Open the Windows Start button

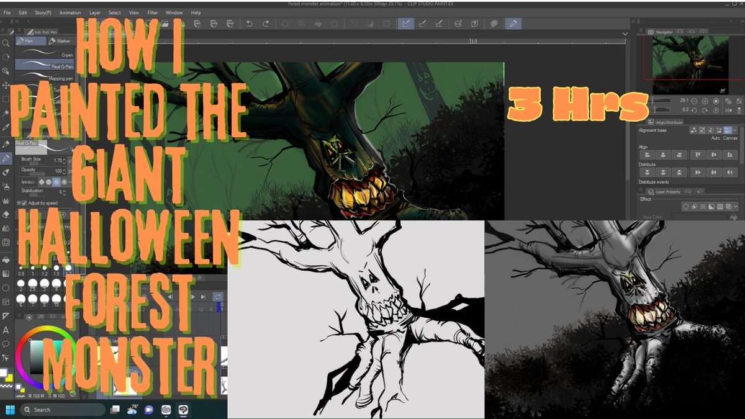[x=10, y=410]
